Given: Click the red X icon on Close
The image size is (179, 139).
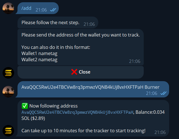Looking at the screenshot, I should coord(74,72).
